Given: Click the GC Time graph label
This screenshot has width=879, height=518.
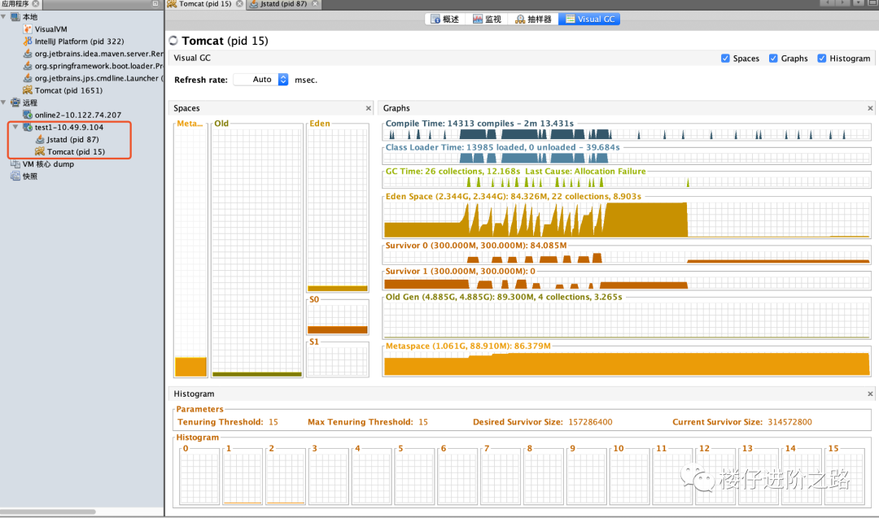Looking at the screenshot, I should tap(515, 172).
